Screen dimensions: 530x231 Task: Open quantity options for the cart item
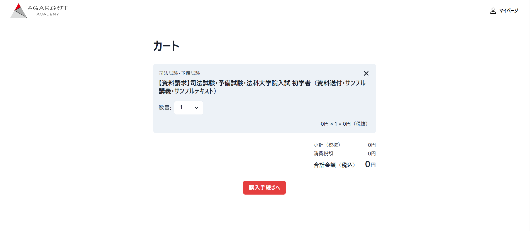(x=189, y=108)
